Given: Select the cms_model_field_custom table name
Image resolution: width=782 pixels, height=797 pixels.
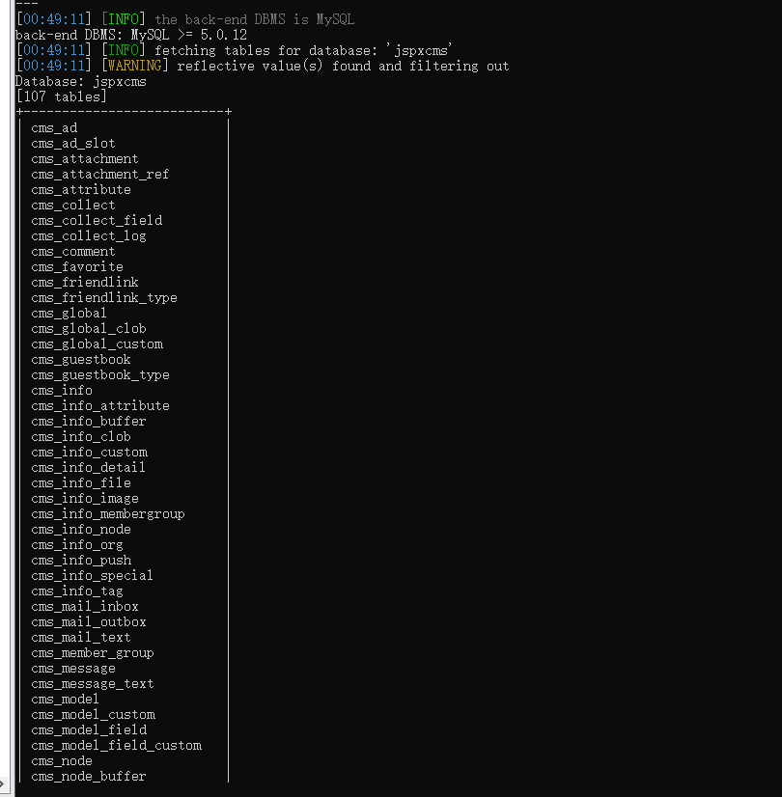Looking at the screenshot, I should (x=117, y=745).
